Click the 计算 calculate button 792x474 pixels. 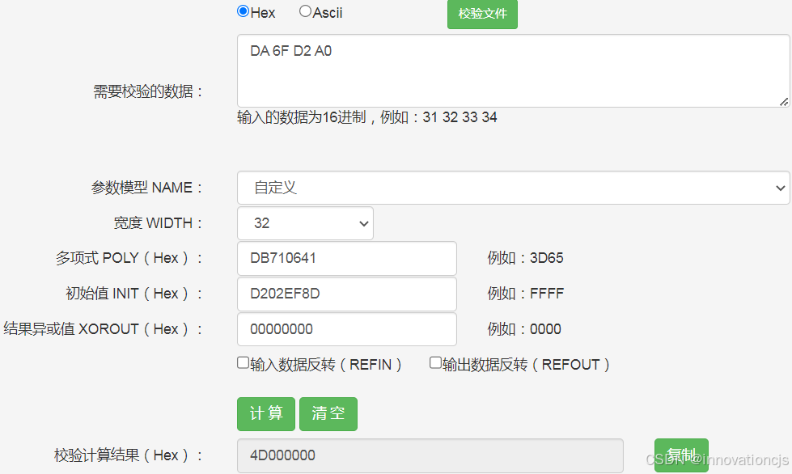coord(266,414)
